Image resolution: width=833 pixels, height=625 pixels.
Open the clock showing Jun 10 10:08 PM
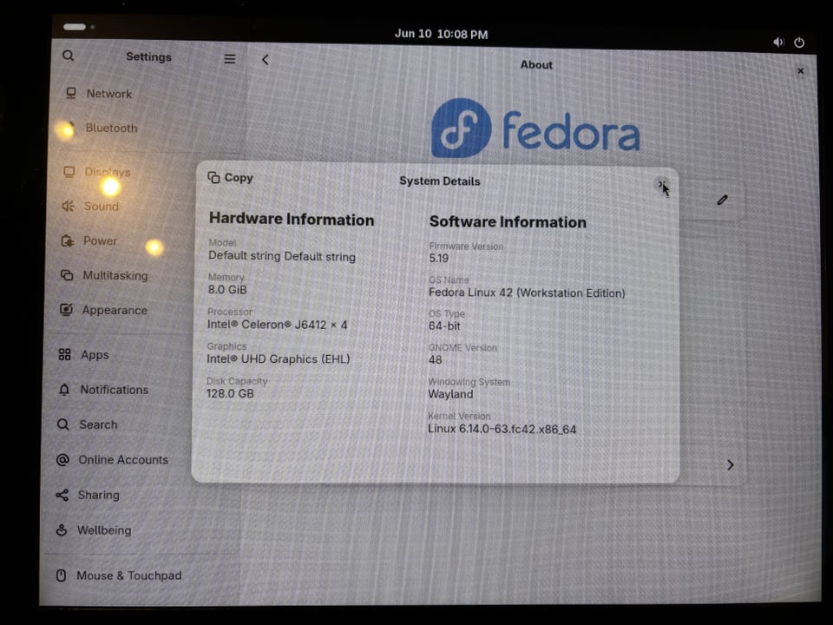[x=441, y=34]
